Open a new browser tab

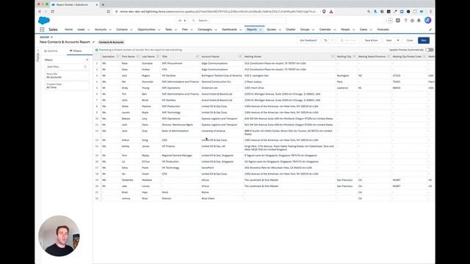point(103,5)
